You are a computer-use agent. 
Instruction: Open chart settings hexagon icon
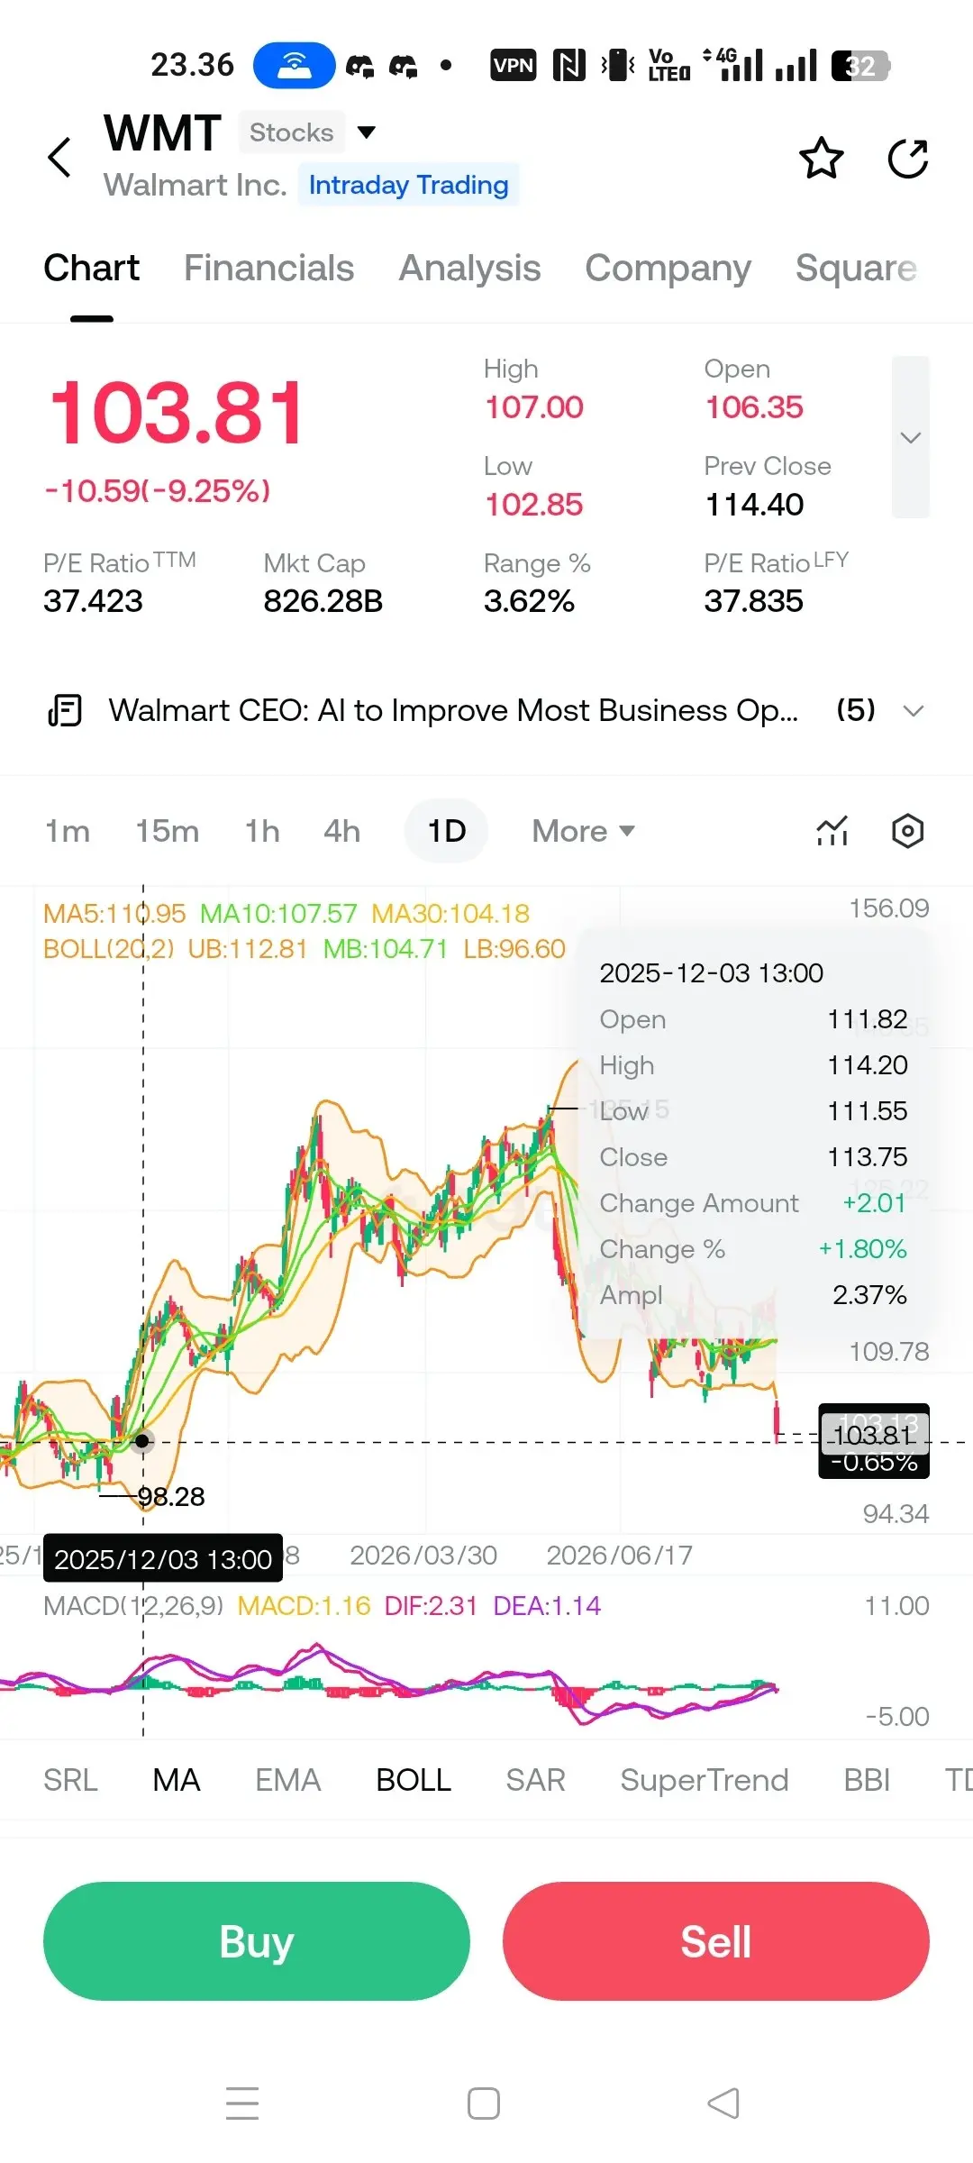(907, 830)
